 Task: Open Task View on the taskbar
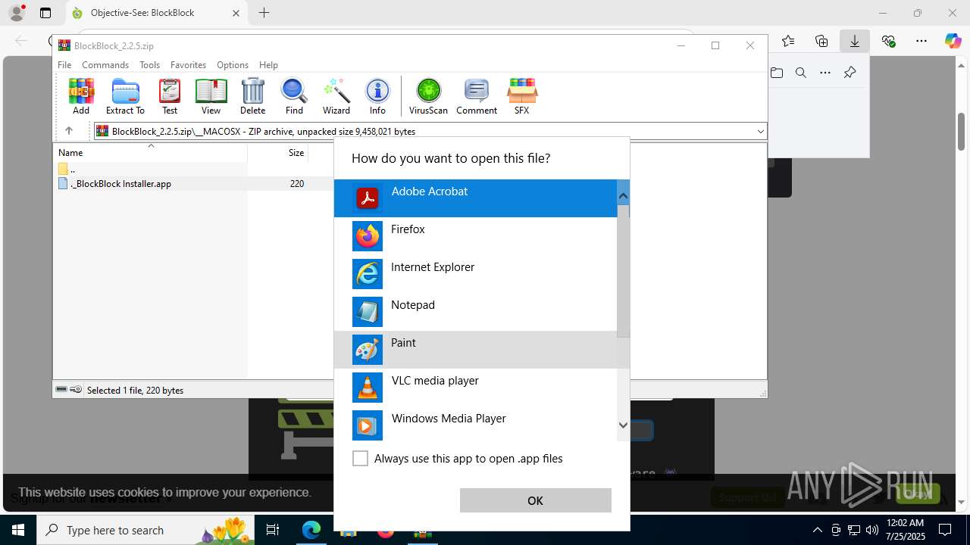point(274,530)
